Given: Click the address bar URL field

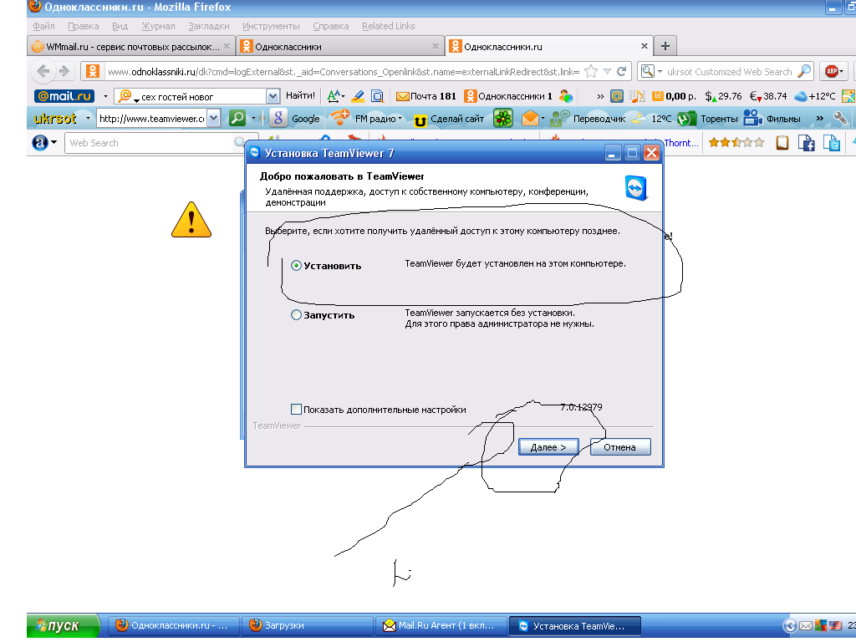Looking at the screenshot, I should (x=343, y=72).
